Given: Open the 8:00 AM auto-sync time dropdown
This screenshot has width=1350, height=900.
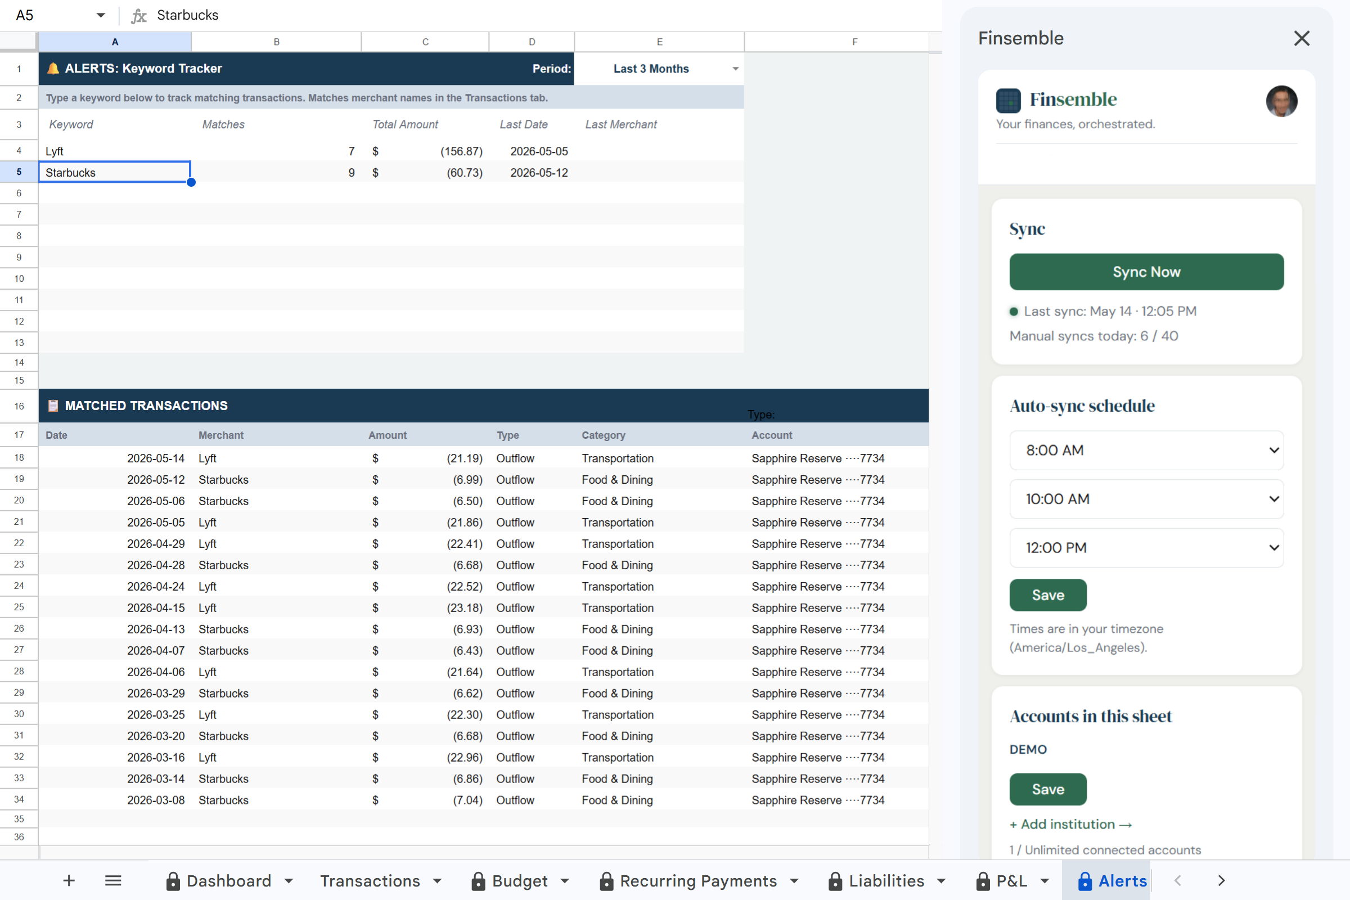Looking at the screenshot, I should 1146,451.
